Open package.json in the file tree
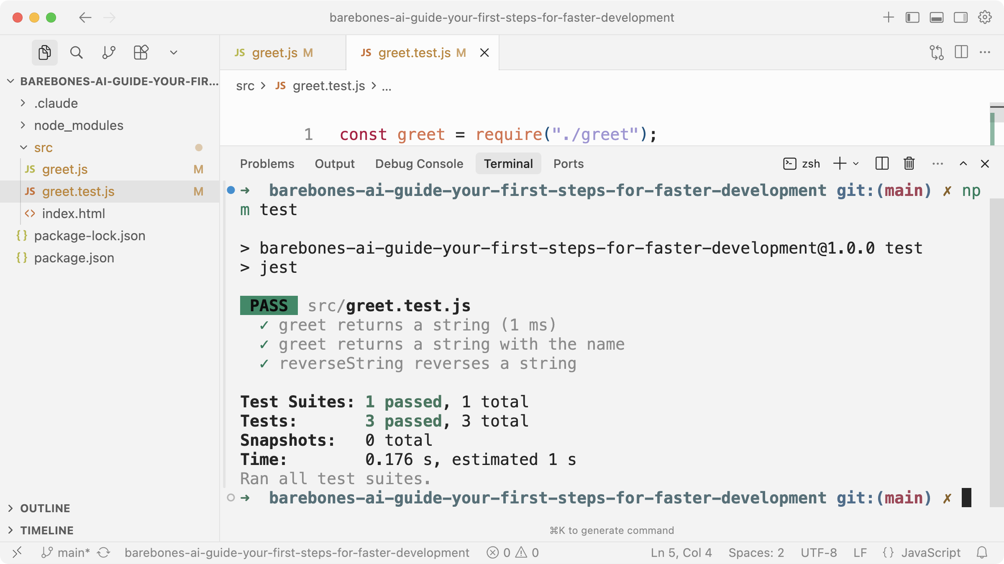 pyautogui.click(x=74, y=258)
